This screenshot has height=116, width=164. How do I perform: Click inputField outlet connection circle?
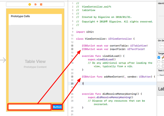(72, 49)
